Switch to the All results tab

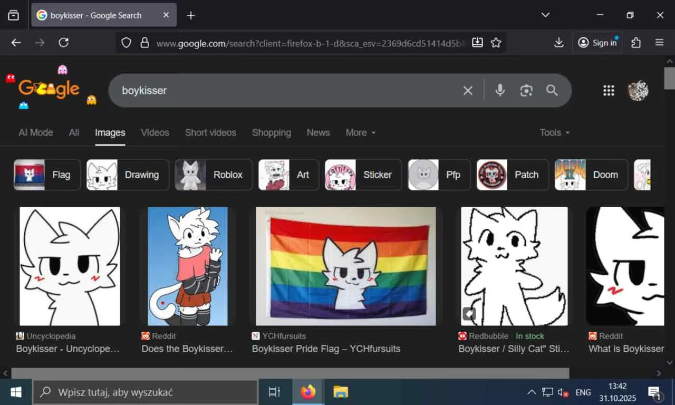click(74, 133)
